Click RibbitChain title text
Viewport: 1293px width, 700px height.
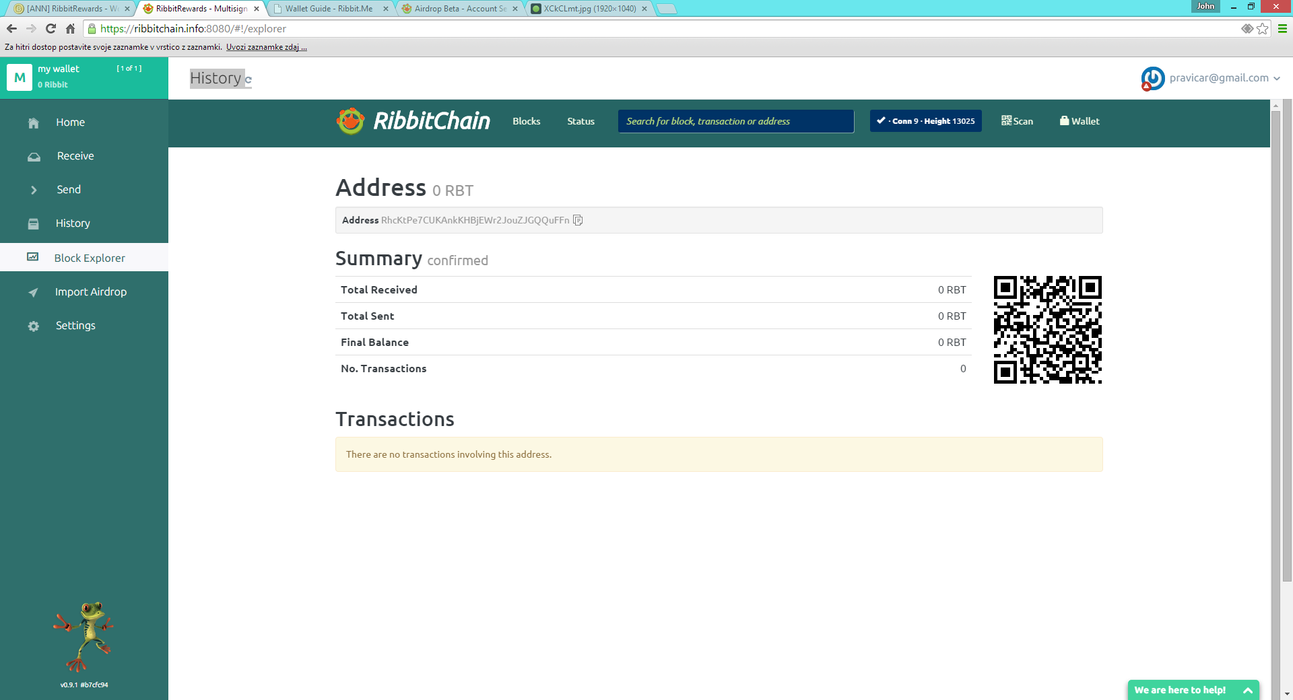point(432,121)
